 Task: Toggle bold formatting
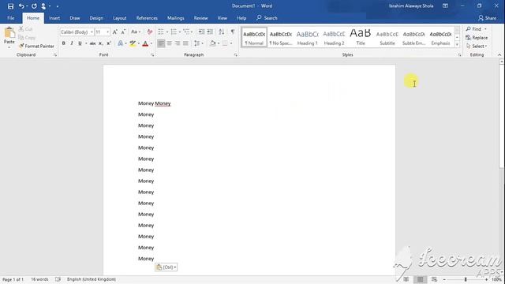pyautogui.click(x=64, y=43)
